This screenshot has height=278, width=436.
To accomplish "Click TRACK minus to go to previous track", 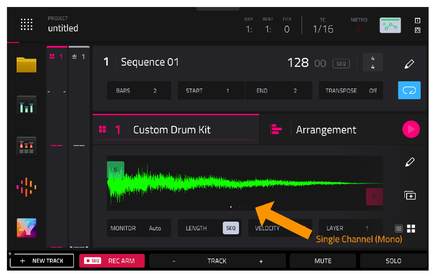I will point(174,261).
